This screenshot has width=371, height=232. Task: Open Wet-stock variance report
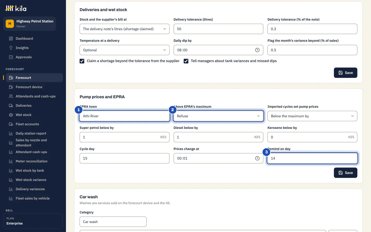[x=35, y=180]
